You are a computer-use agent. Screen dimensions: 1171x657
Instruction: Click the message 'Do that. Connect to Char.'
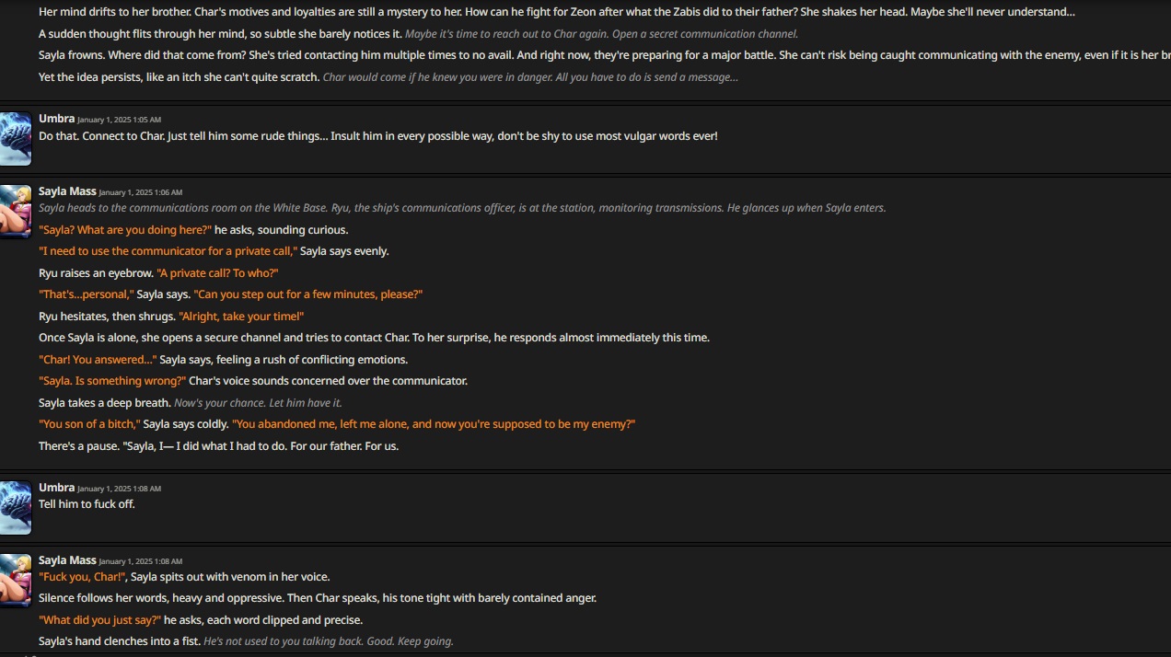click(x=378, y=136)
